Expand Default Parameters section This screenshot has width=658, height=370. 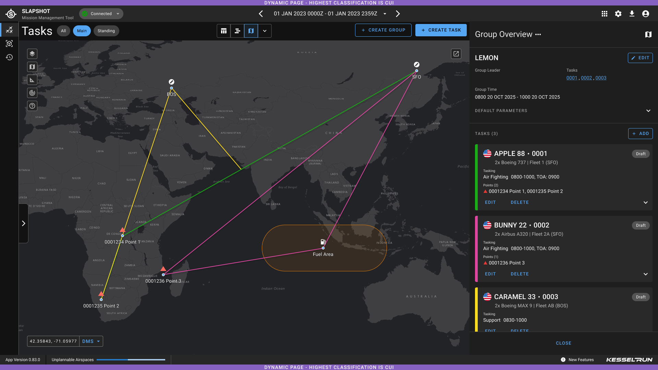[x=648, y=111]
